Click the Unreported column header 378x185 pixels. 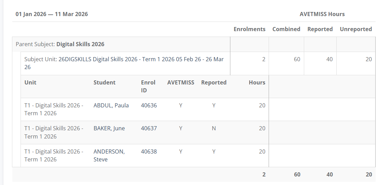tap(355, 29)
